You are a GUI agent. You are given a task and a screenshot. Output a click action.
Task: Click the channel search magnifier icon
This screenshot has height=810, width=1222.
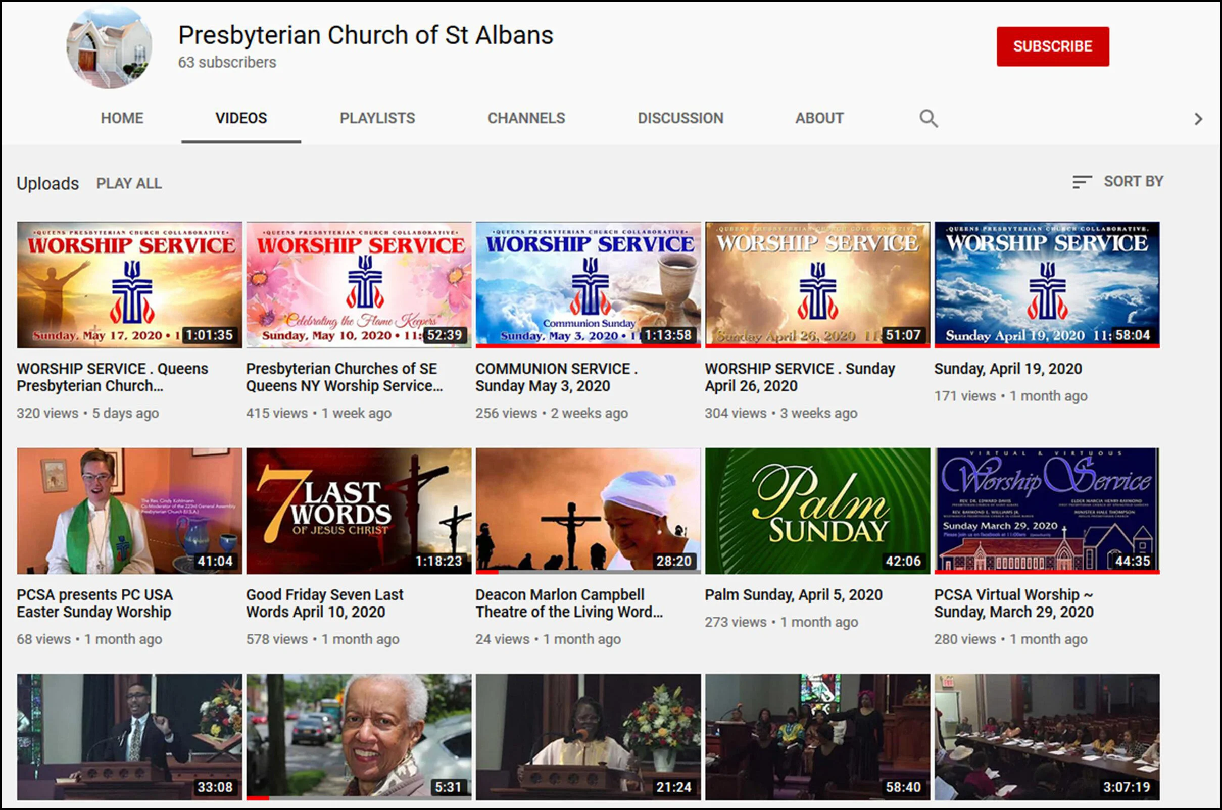point(928,118)
